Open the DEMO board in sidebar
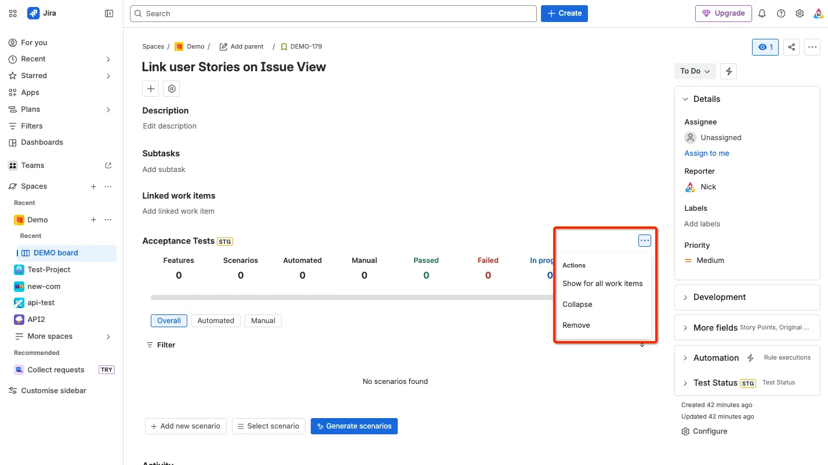 (66, 253)
